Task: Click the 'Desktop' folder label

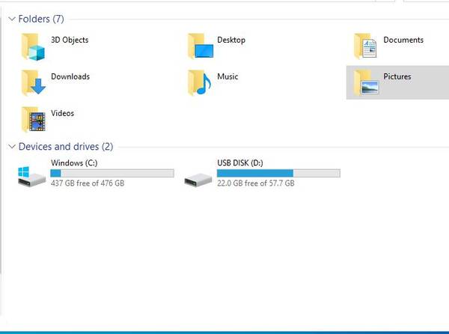Action: tap(231, 40)
